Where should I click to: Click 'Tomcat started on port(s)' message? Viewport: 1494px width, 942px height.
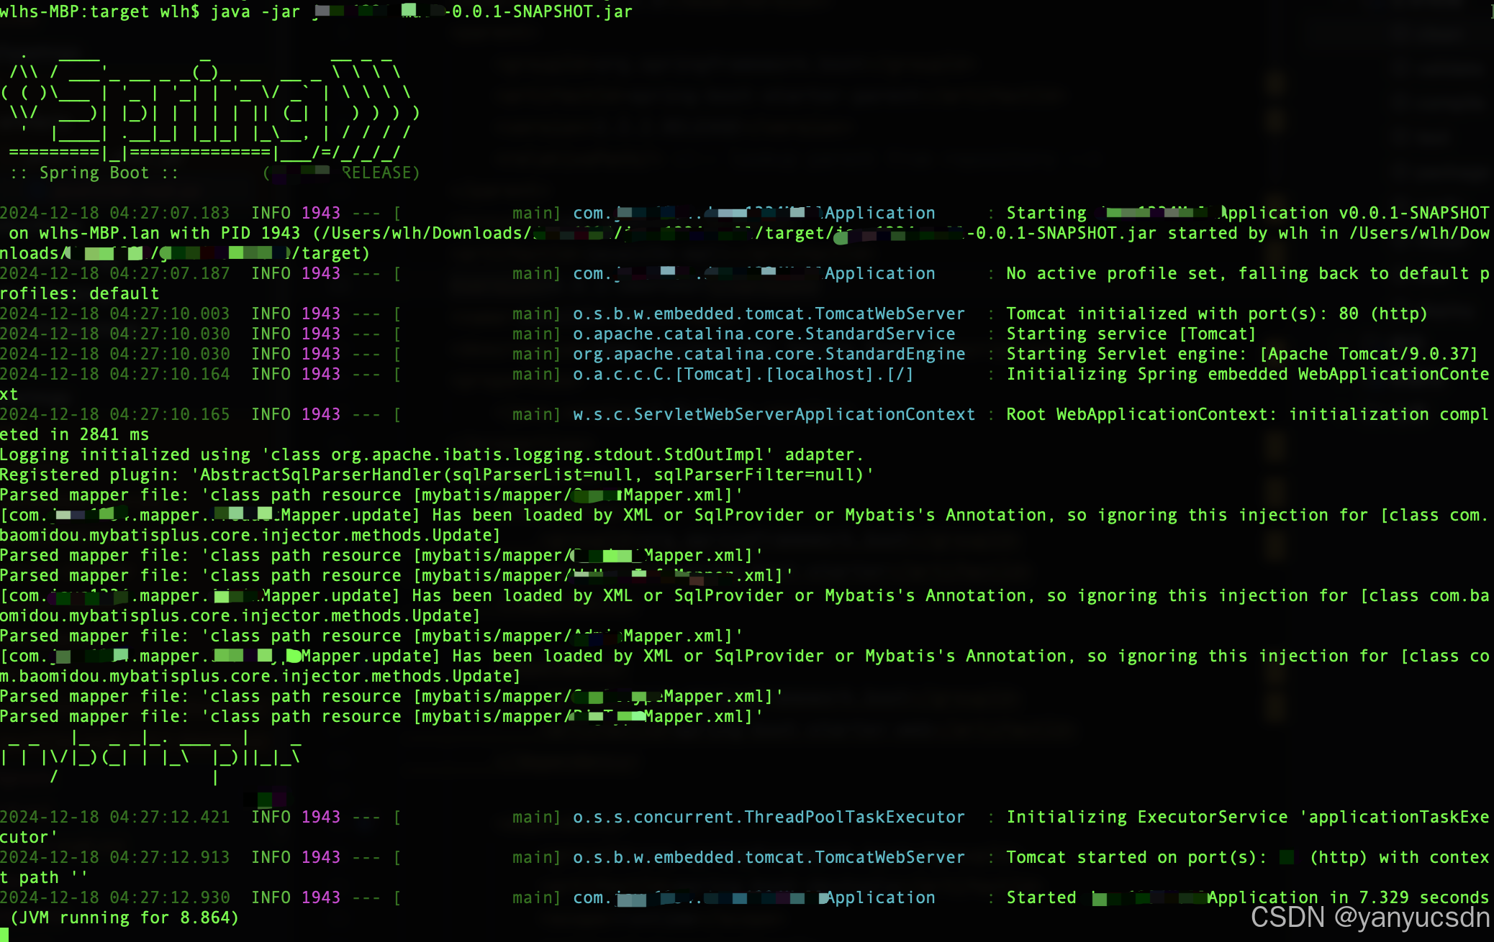pos(1135,858)
